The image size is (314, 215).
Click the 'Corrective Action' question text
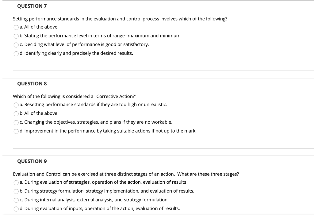click(x=73, y=96)
